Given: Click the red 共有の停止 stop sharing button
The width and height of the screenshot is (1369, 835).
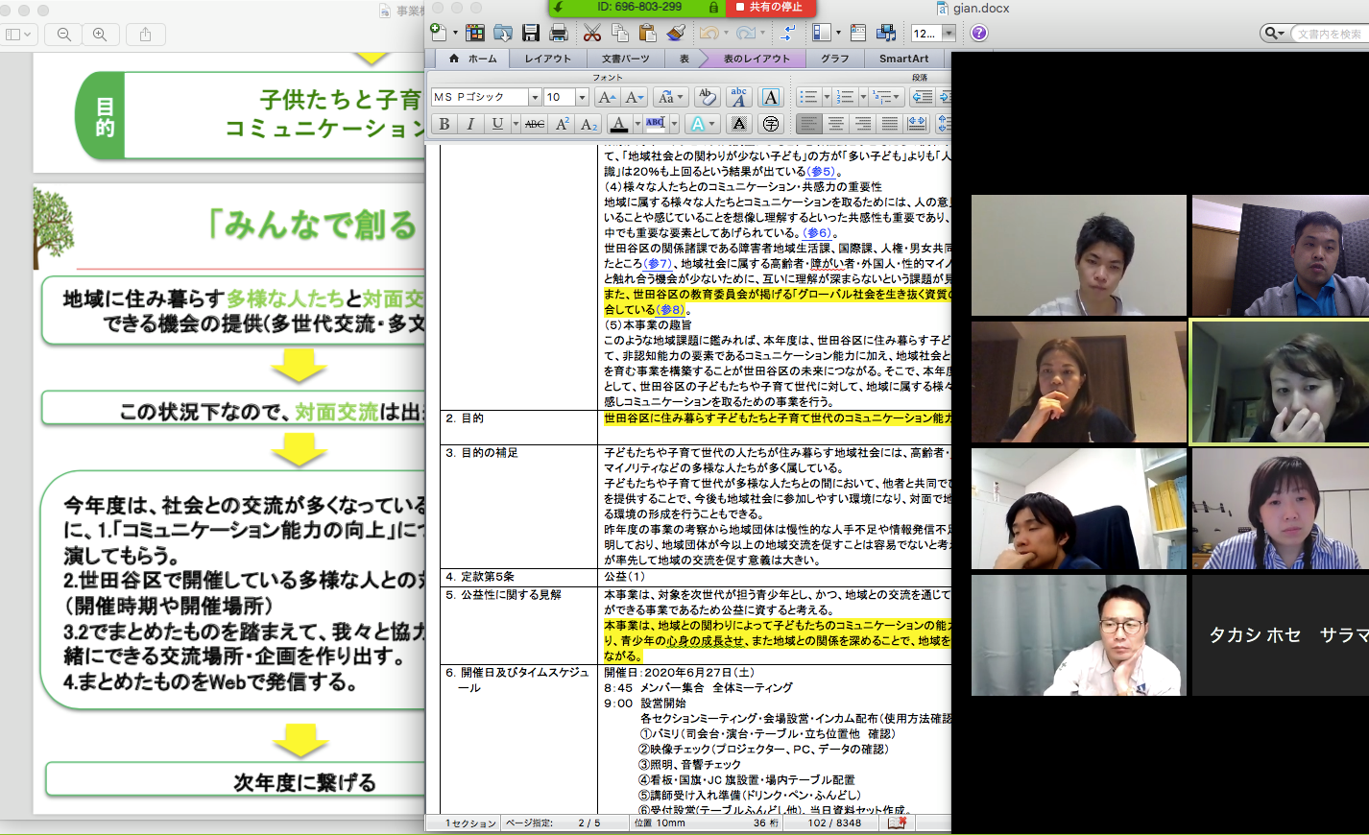Looking at the screenshot, I should click(772, 8).
